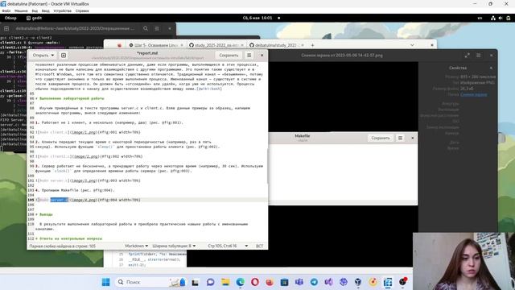Expand the Открыть dropdown arrow in gedit
The width and height of the screenshot is (515, 290).
[x=52, y=56]
